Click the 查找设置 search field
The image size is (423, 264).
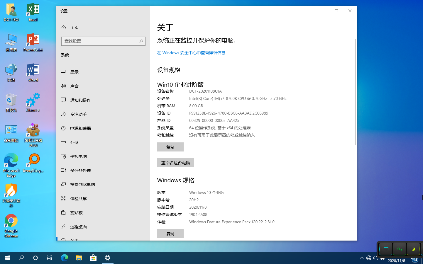coord(103,41)
